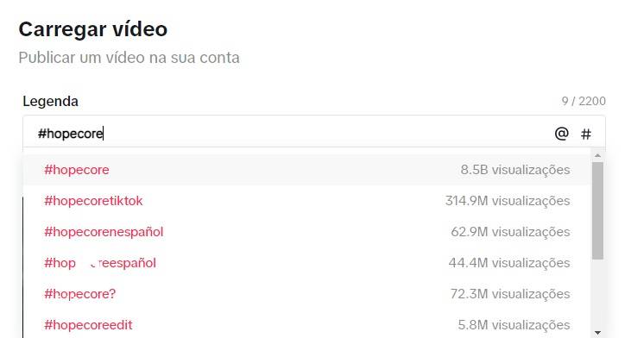This screenshot has width=631, height=338.
Task: Choose the #hopecoretiktok suggestion
Action: (x=306, y=201)
